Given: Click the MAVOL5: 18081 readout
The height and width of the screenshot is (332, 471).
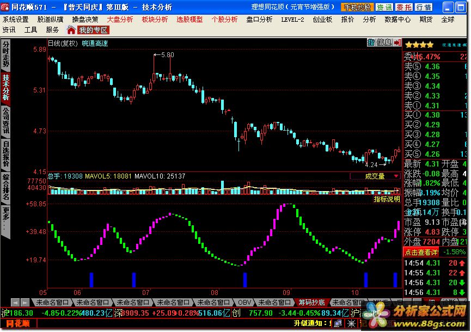Looking at the screenshot, I should pyautogui.click(x=108, y=176).
